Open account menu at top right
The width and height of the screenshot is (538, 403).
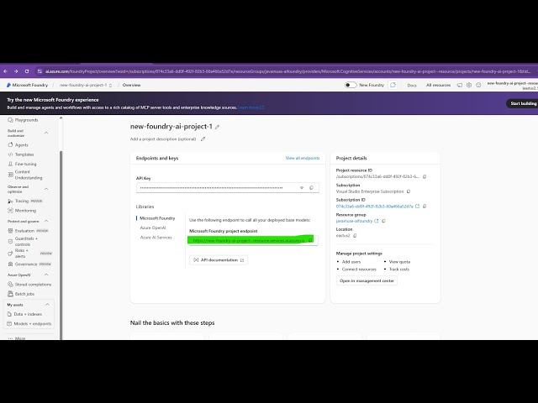(x=512, y=86)
